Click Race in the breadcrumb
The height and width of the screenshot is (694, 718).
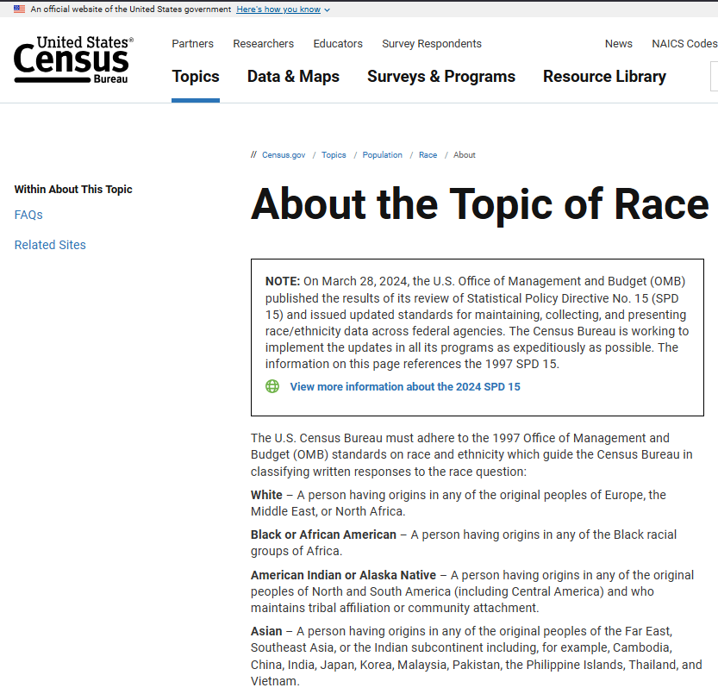(x=428, y=155)
